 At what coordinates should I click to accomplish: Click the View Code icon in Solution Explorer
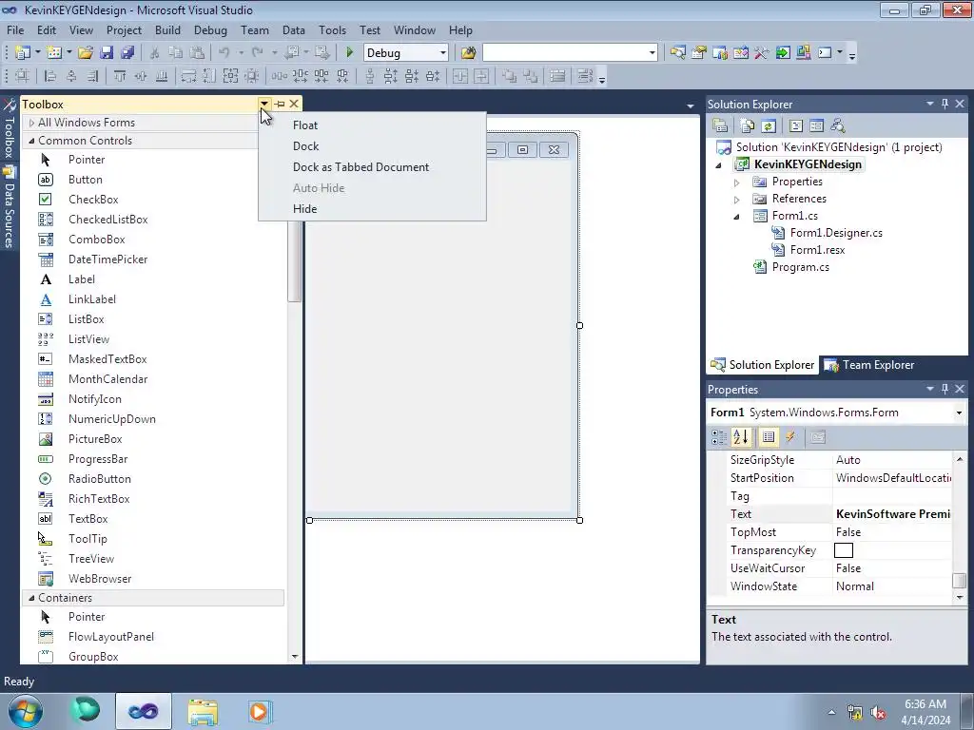point(796,126)
